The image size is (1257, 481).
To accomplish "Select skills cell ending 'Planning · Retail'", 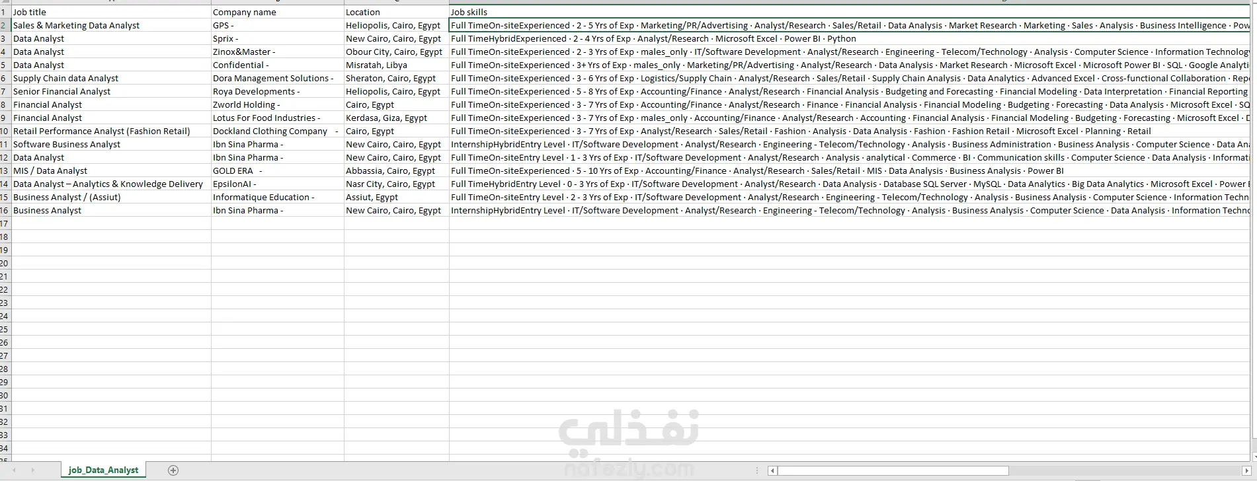I will click(x=850, y=131).
